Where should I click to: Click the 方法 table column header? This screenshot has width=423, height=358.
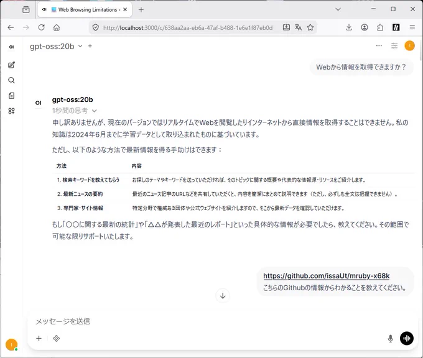62,166
